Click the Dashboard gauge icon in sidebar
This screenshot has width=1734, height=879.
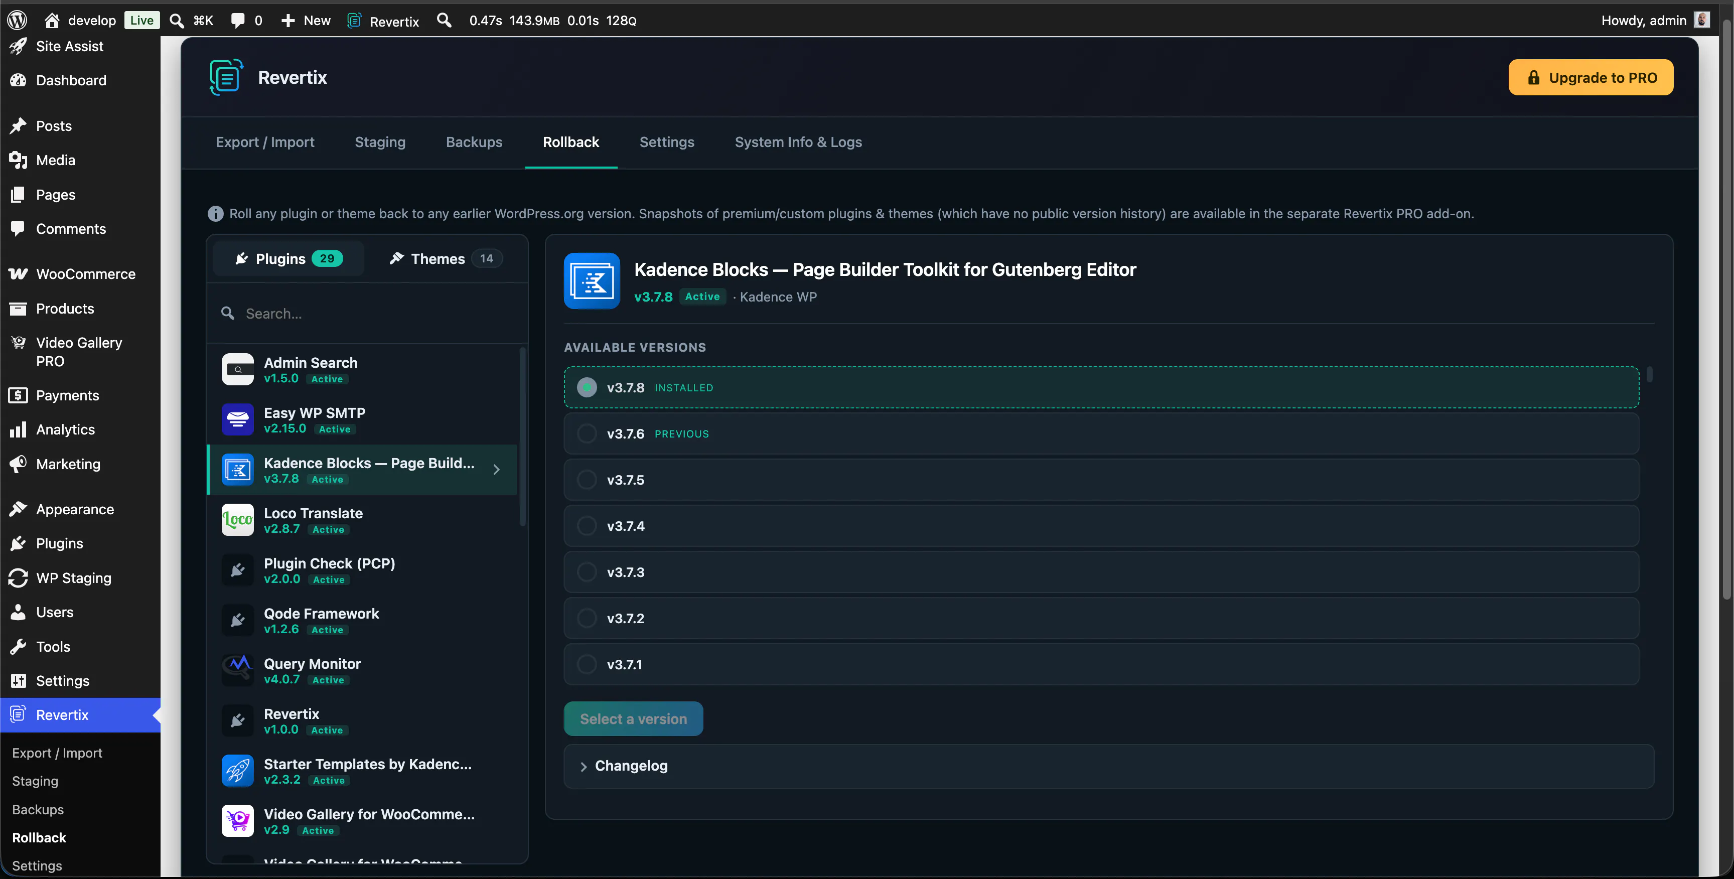pos(18,80)
